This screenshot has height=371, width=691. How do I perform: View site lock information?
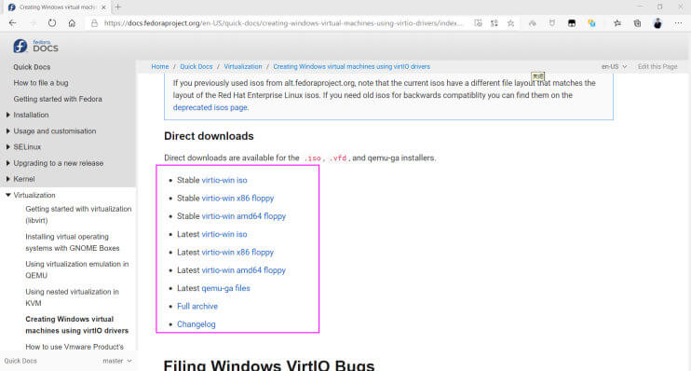(94, 23)
